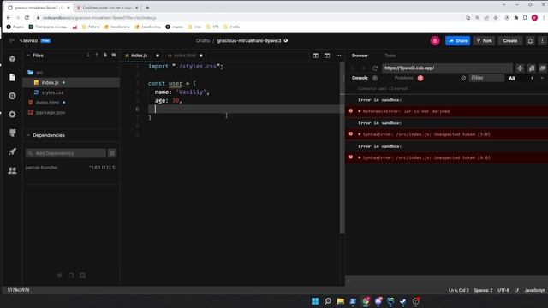Open the Configuration gear sidebar icon

12,114
